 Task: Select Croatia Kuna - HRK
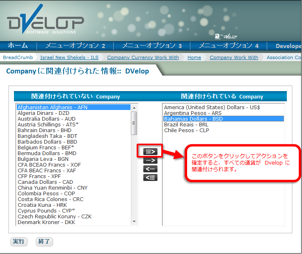pos(73,205)
